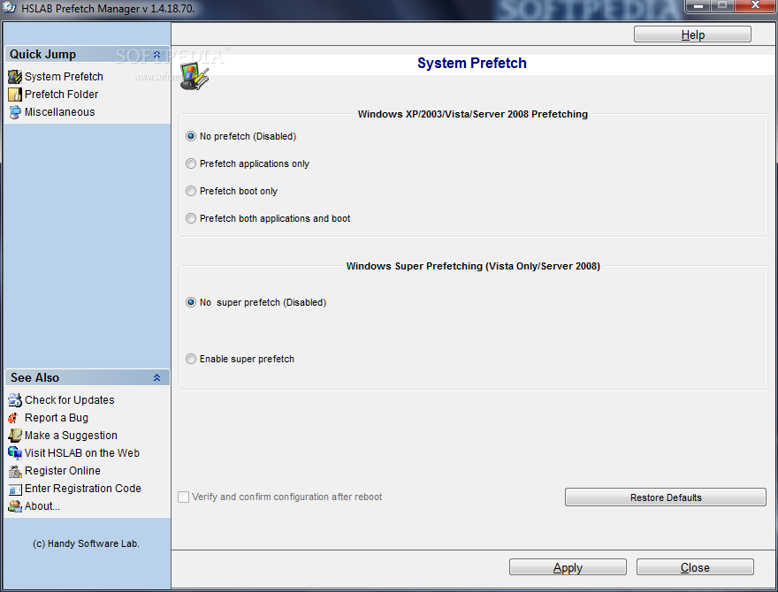778x592 pixels.
Task: Open Visit HSLAB on the Web link
Action: click(82, 453)
